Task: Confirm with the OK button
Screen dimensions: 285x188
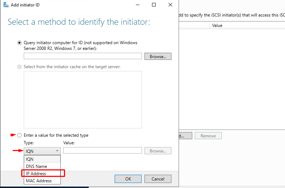Action: coord(128,179)
